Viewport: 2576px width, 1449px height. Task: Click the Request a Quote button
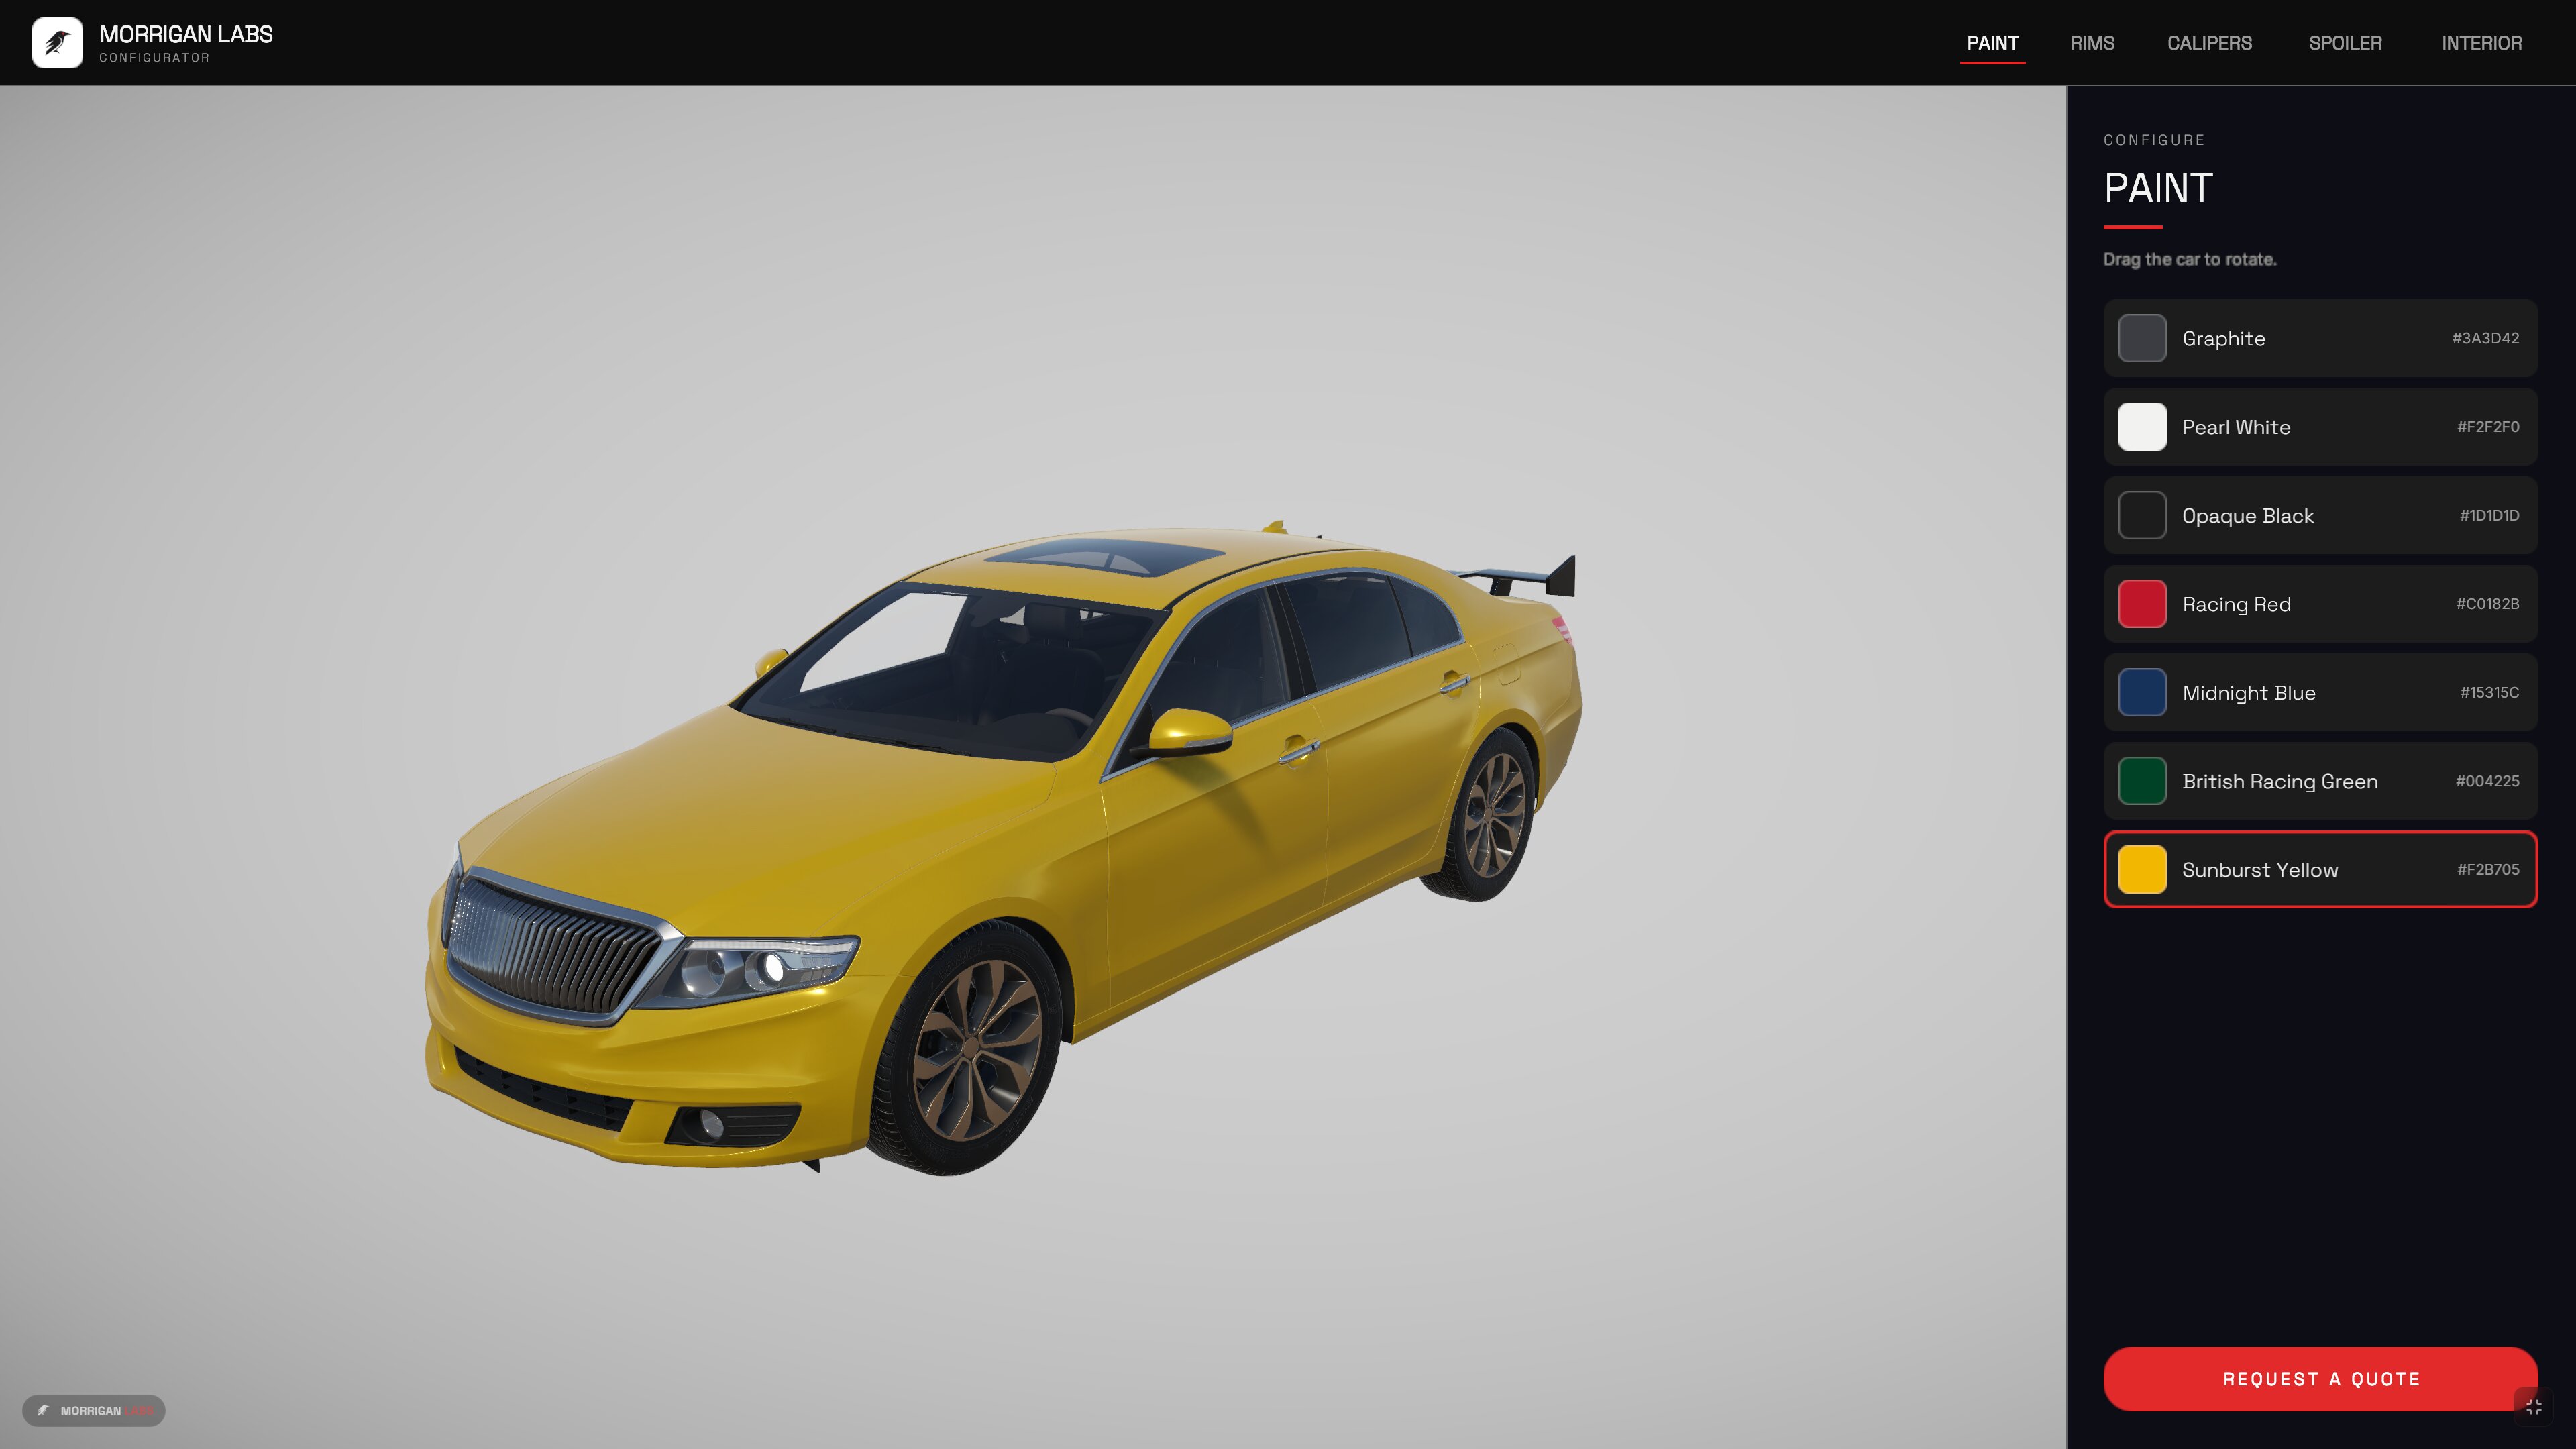(x=2320, y=1379)
